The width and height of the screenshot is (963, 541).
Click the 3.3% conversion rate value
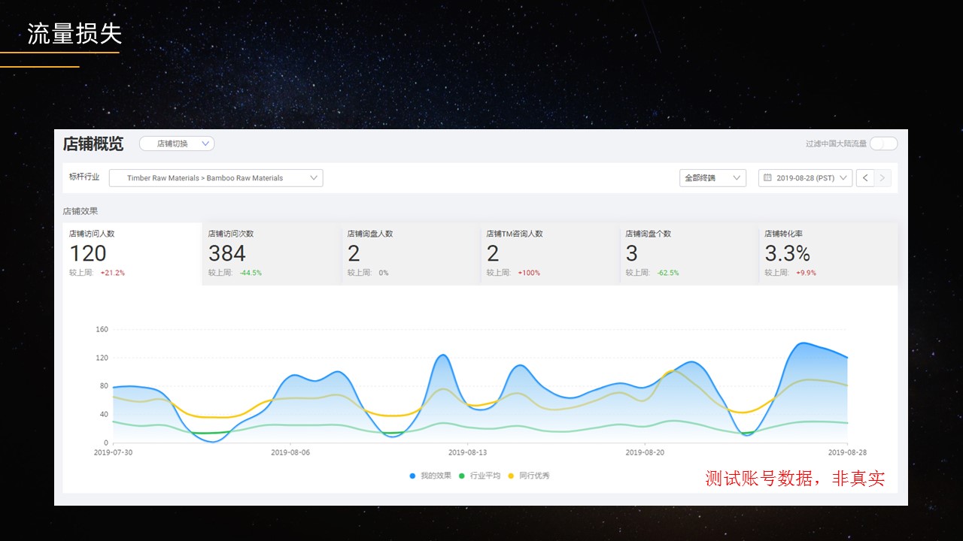(788, 253)
